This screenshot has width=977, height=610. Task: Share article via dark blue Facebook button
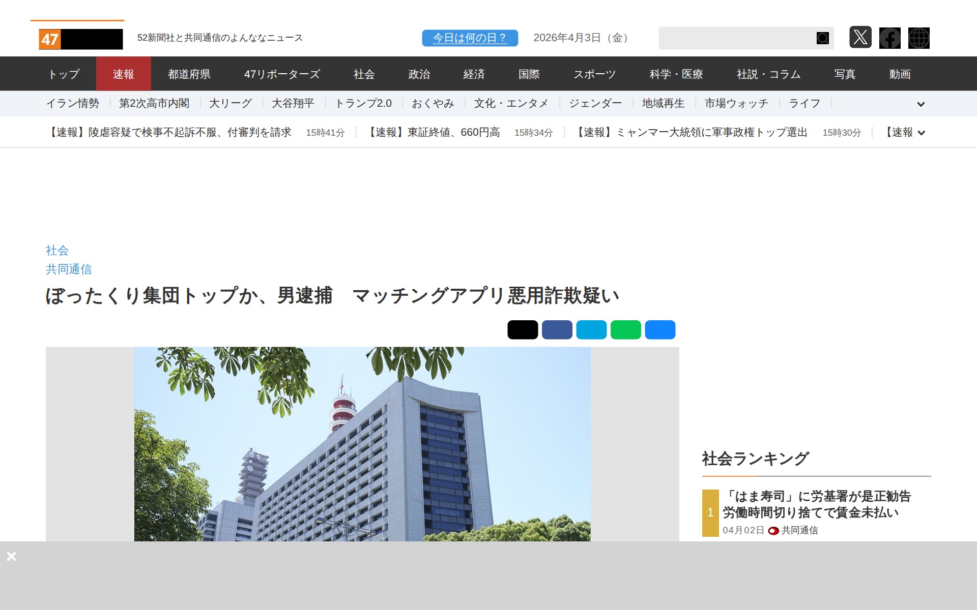click(x=557, y=330)
